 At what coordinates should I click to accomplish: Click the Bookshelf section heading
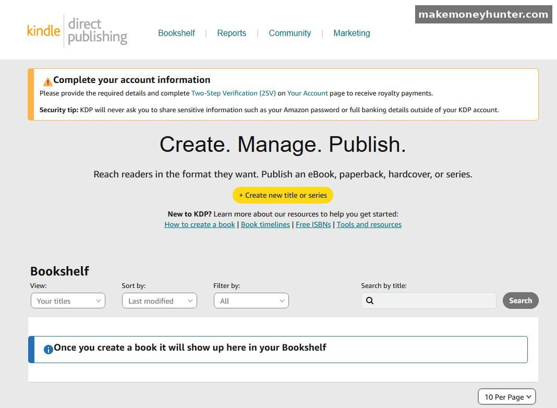click(59, 271)
